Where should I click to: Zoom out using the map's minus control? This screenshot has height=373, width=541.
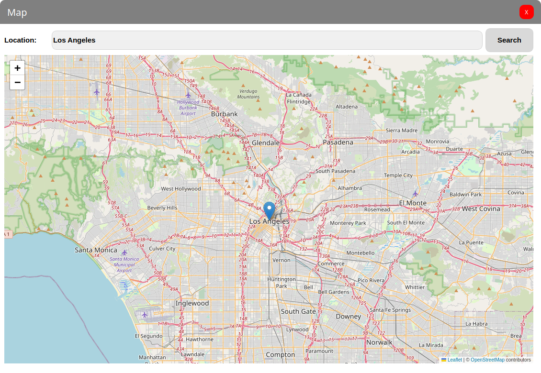[x=17, y=82]
